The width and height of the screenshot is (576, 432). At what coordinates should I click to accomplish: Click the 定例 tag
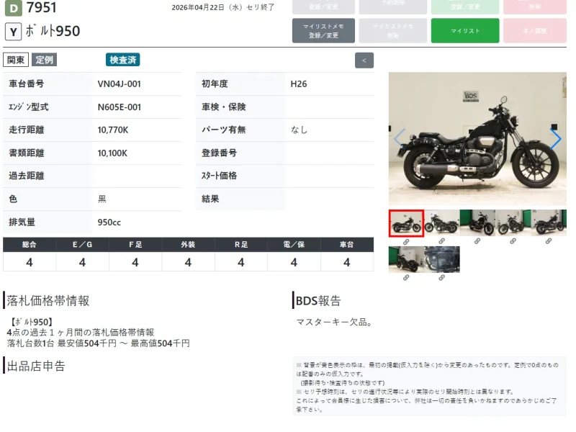pyautogui.click(x=45, y=60)
